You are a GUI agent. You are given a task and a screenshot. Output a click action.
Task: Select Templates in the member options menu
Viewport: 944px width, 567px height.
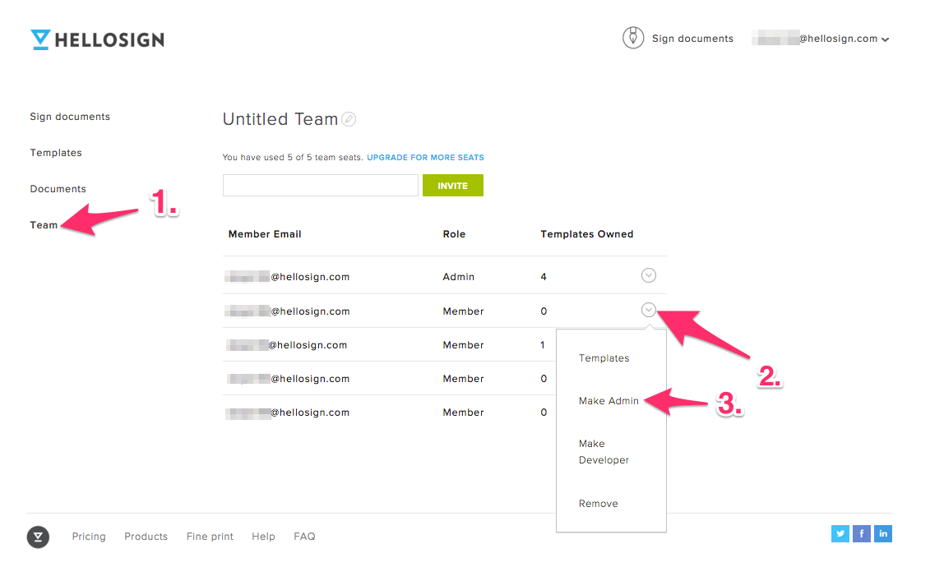pos(604,358)
